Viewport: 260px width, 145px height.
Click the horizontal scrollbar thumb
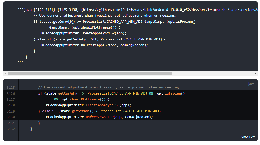(90, 73)
